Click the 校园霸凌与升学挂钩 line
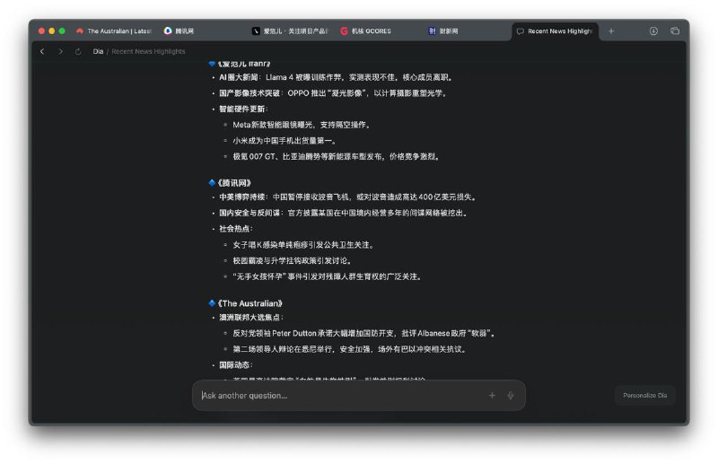This screenshot has width=718, height=464. click(293, 260)
